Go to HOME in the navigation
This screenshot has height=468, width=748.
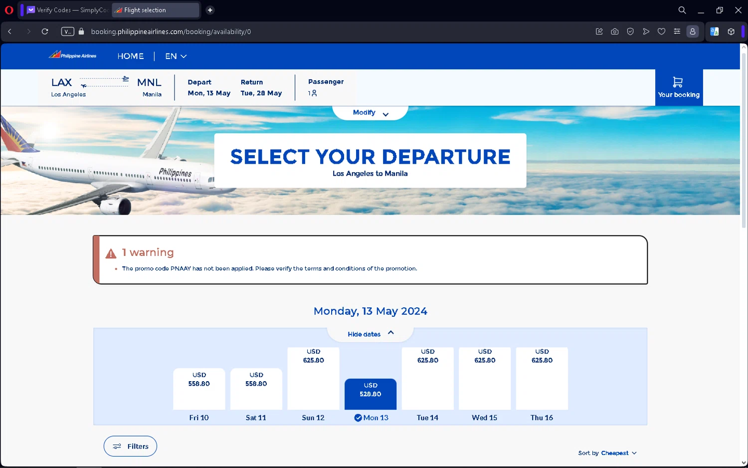tap(131, 56)
